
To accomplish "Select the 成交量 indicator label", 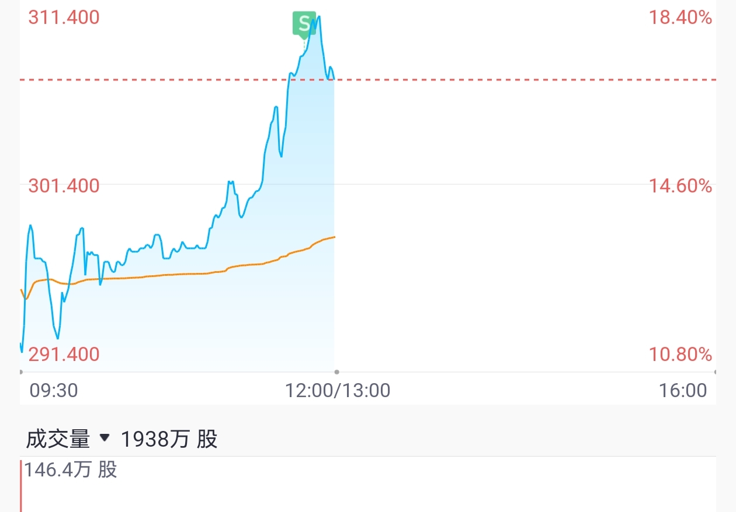I will pyautogui.click(x=58, y=439).
